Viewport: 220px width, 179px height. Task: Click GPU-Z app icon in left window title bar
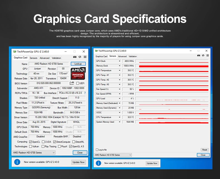click(15, 51)
